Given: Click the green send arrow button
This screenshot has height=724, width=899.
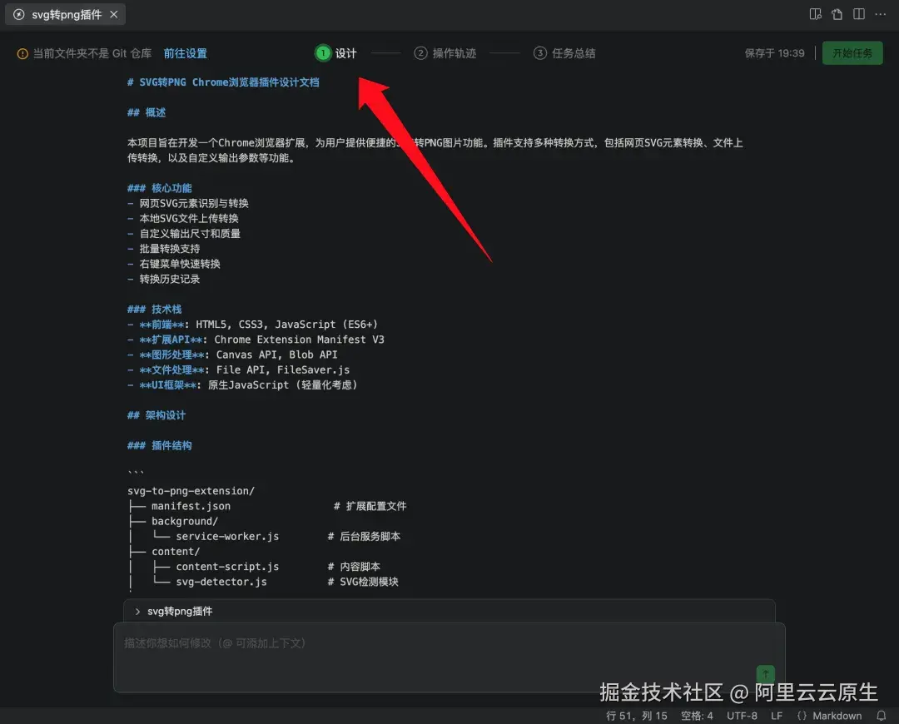Looking at the screenshot, I should point(765,674).
